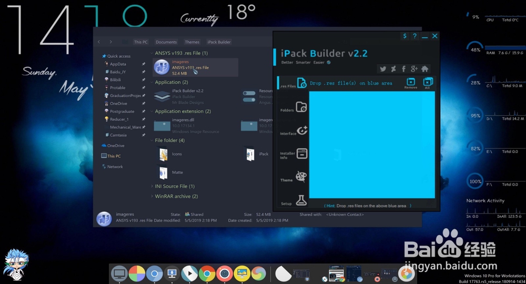The width and height of the screenshot is (526, 284).
Task: Collapse the ANSYS v193 .res File group
Action: 151,53
